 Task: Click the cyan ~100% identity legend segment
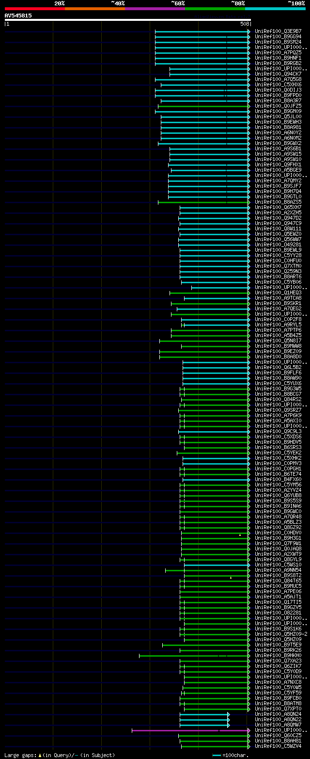275,9
